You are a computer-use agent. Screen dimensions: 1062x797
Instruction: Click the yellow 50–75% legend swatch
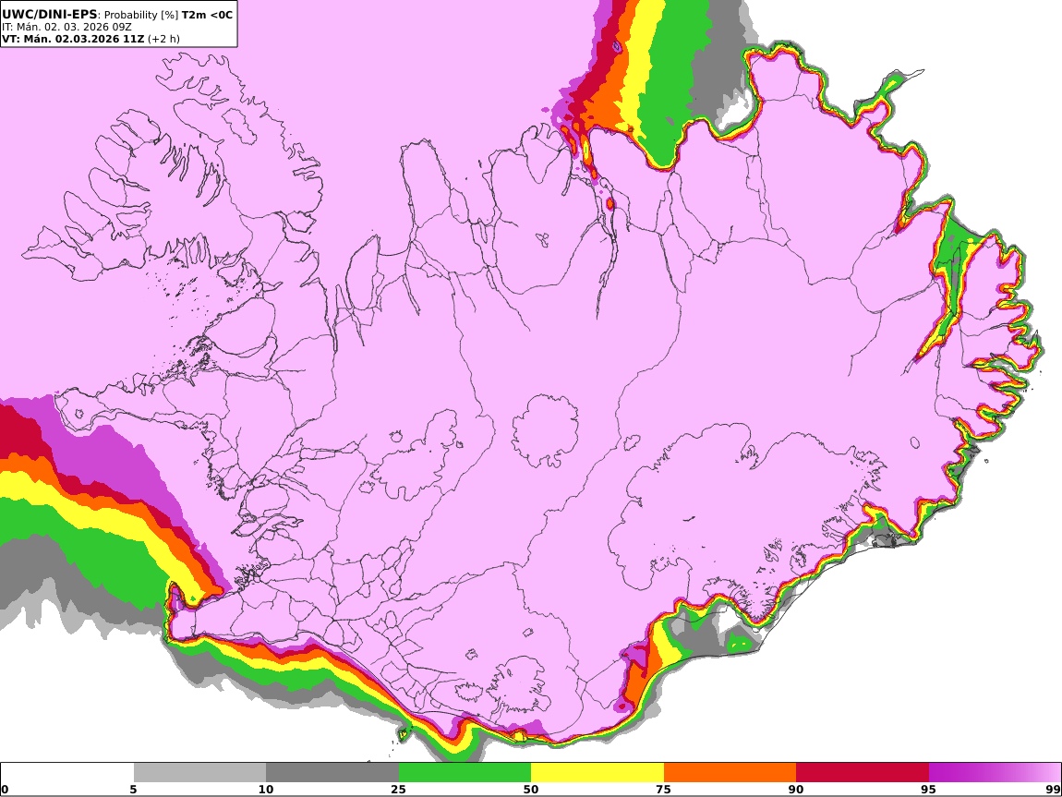click(597, 773)
